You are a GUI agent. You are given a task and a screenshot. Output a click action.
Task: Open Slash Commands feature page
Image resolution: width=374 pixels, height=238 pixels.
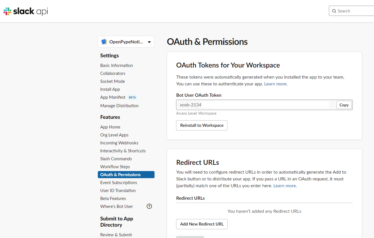tap(116, 159)
